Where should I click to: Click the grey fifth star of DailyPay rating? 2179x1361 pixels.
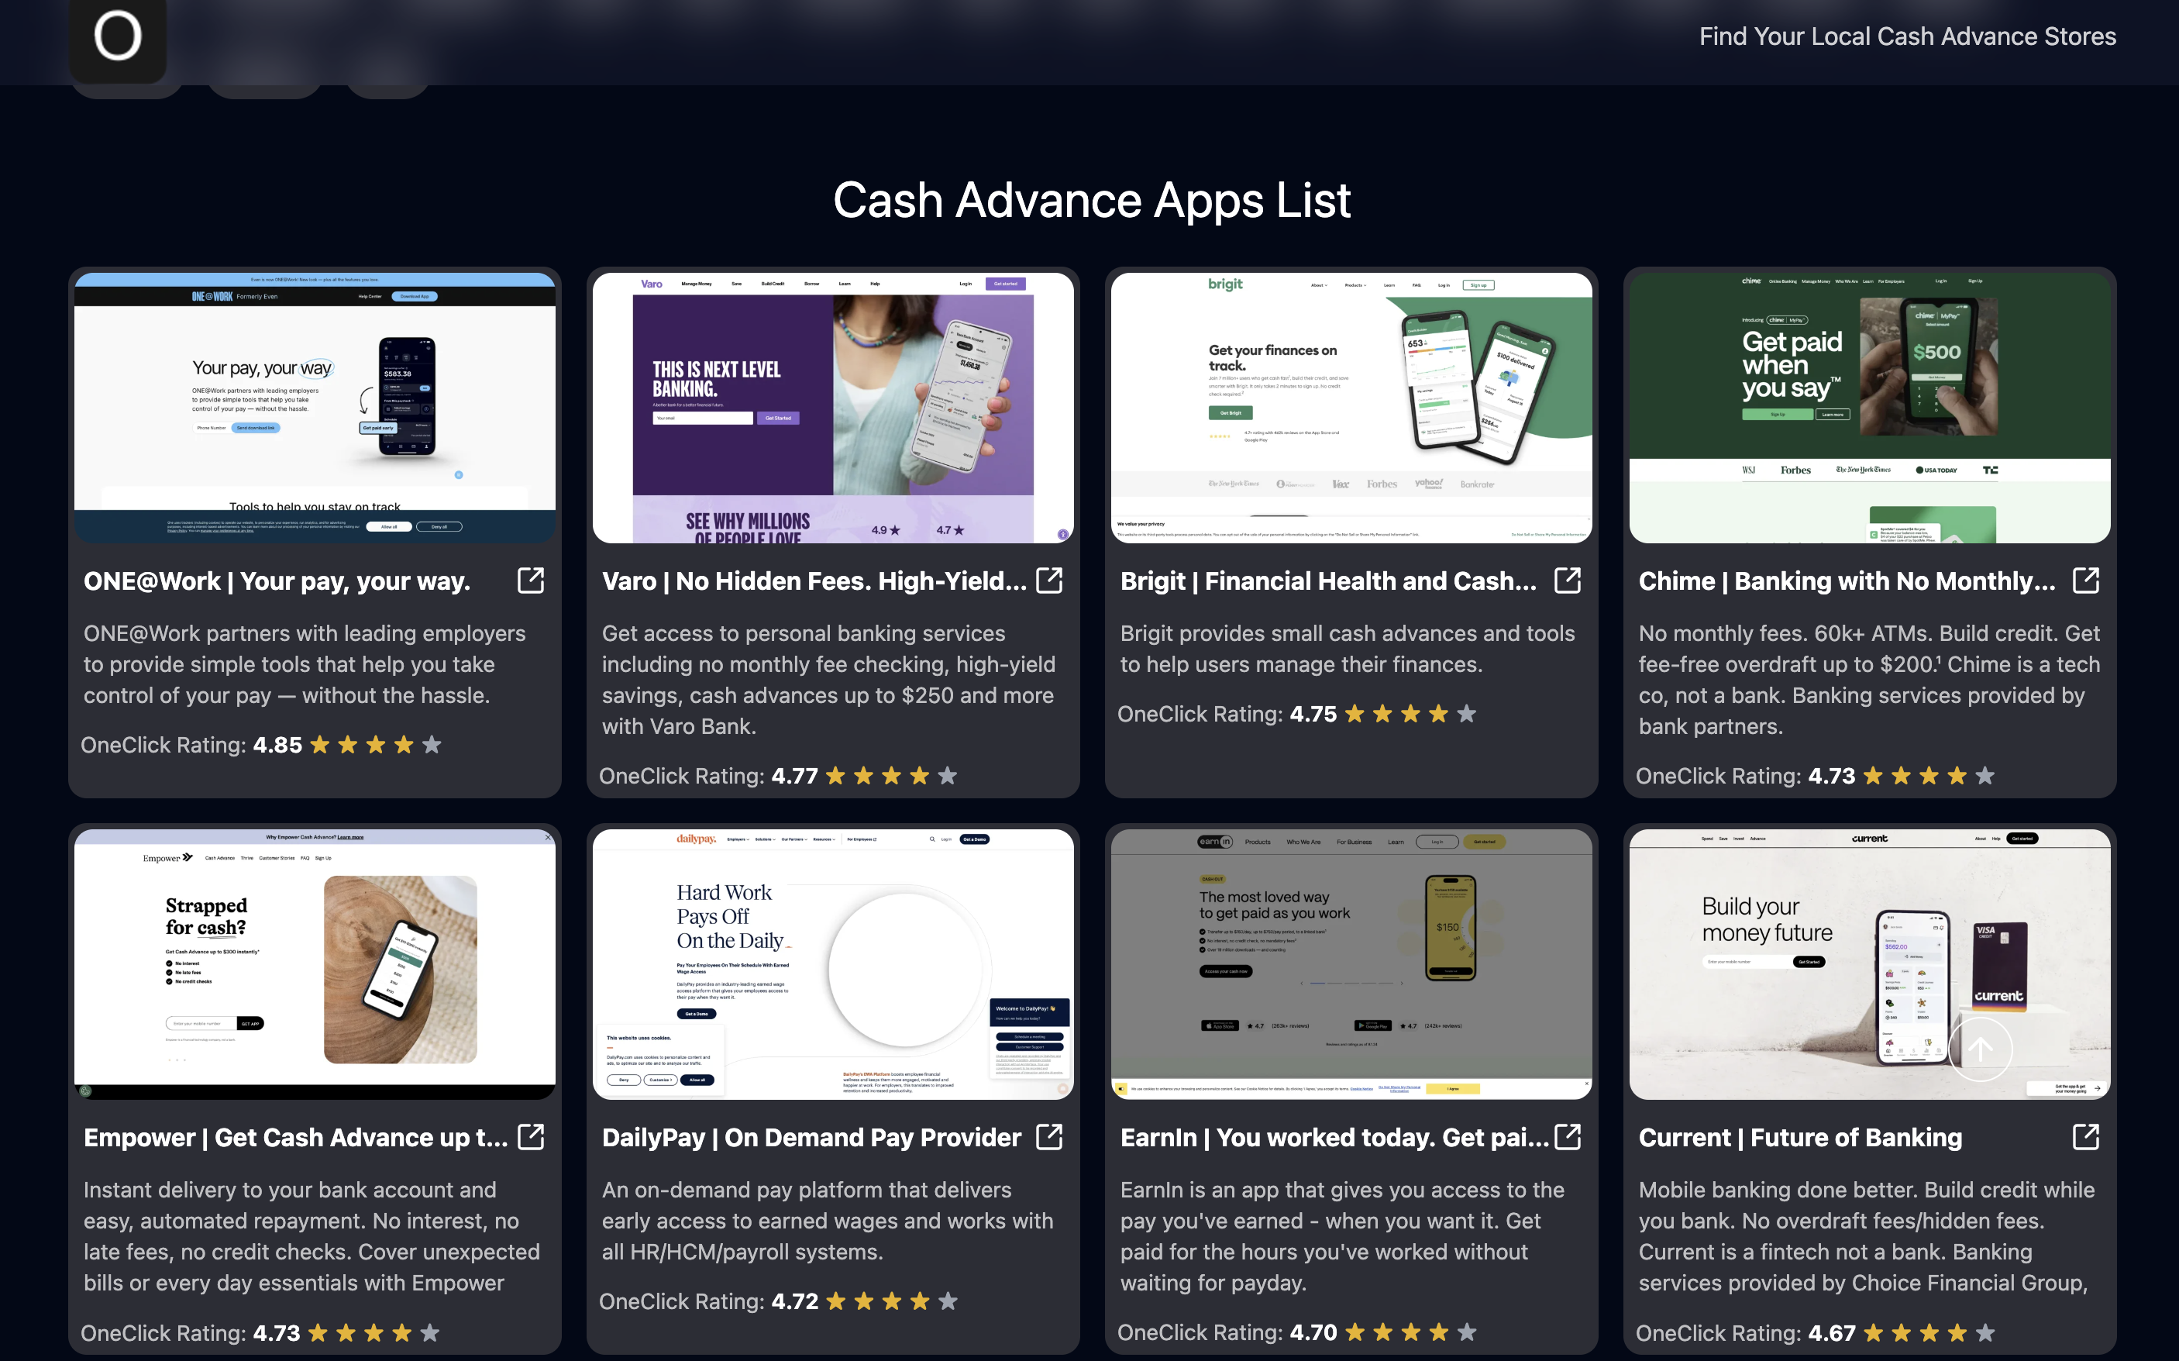(948, 1301)
